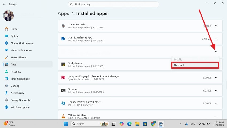Viewport: 227px width, 128px height.
Task: Click the search magnifier icon in Settings
Action: click(71, 5)
